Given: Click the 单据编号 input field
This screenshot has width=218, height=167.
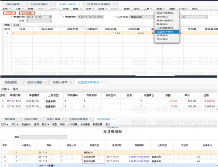Looking at the screenshot, I should pyautogui.click(x=91, y=17).
